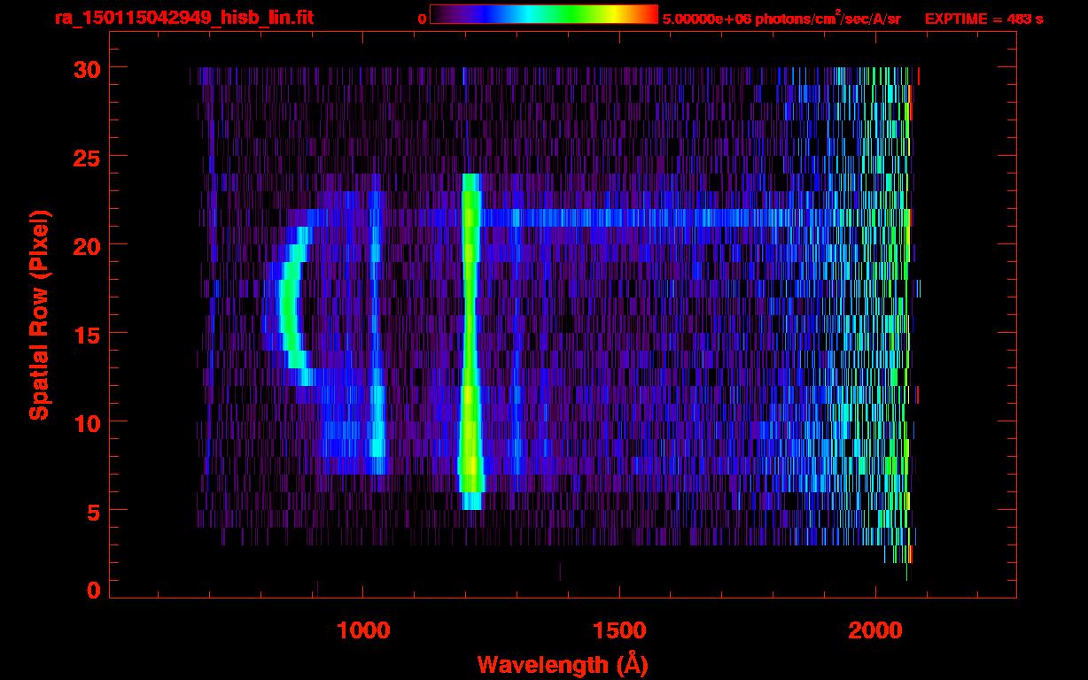Viewport: 1088px width, 680px height.
Task: Click the bright vertical line near 1216 Å
Action: pyautogui.click(x=470, y=341)
